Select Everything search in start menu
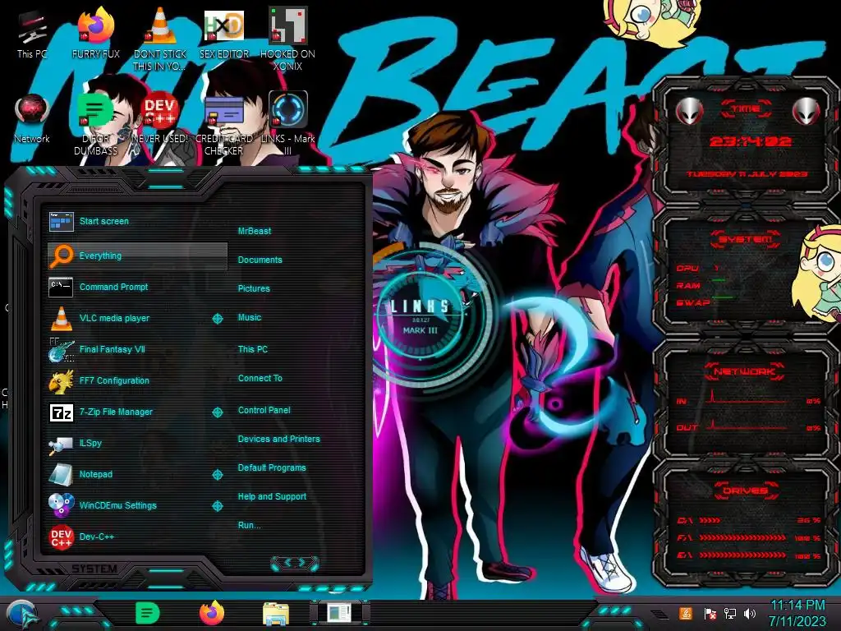This screenshot has height=631, width=841. (x=137, y=256)
